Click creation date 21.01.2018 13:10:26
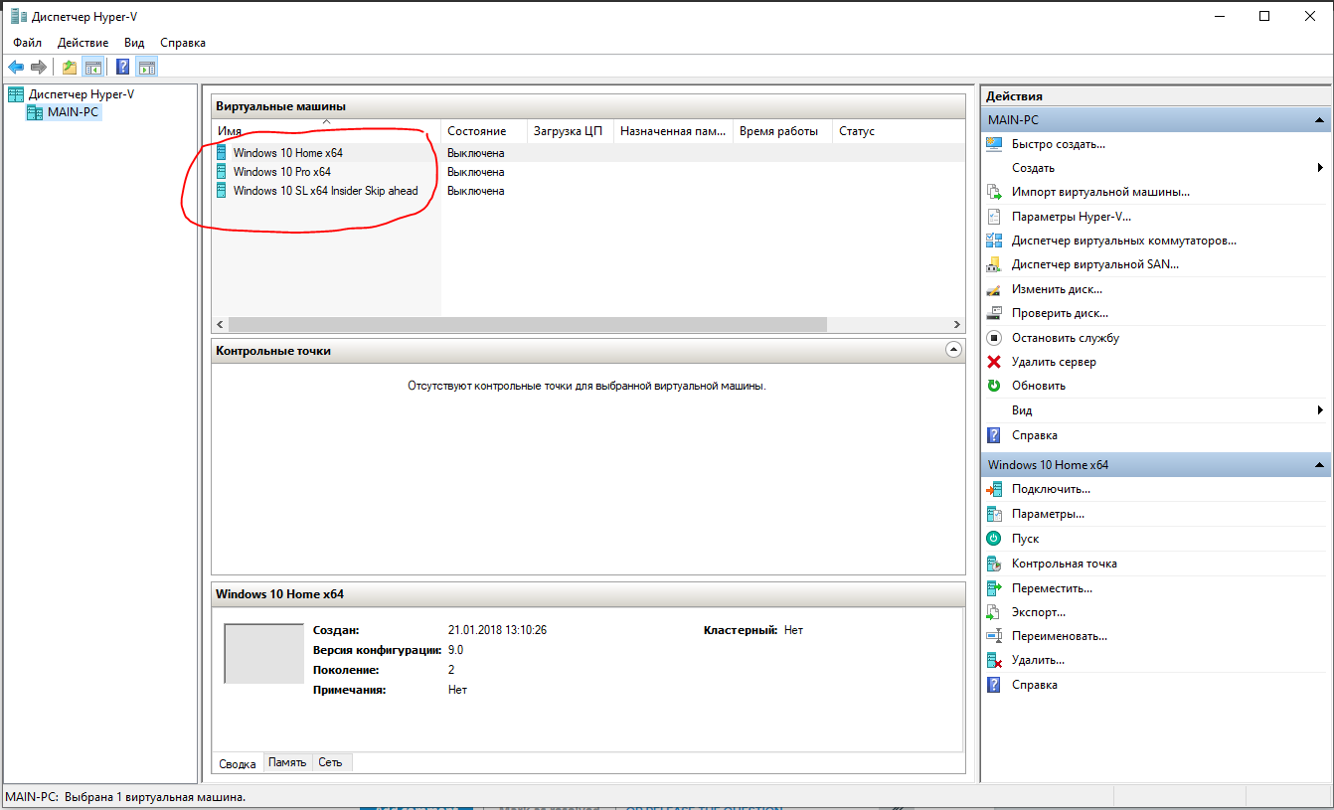1334x810 pixels. [498, 630]
